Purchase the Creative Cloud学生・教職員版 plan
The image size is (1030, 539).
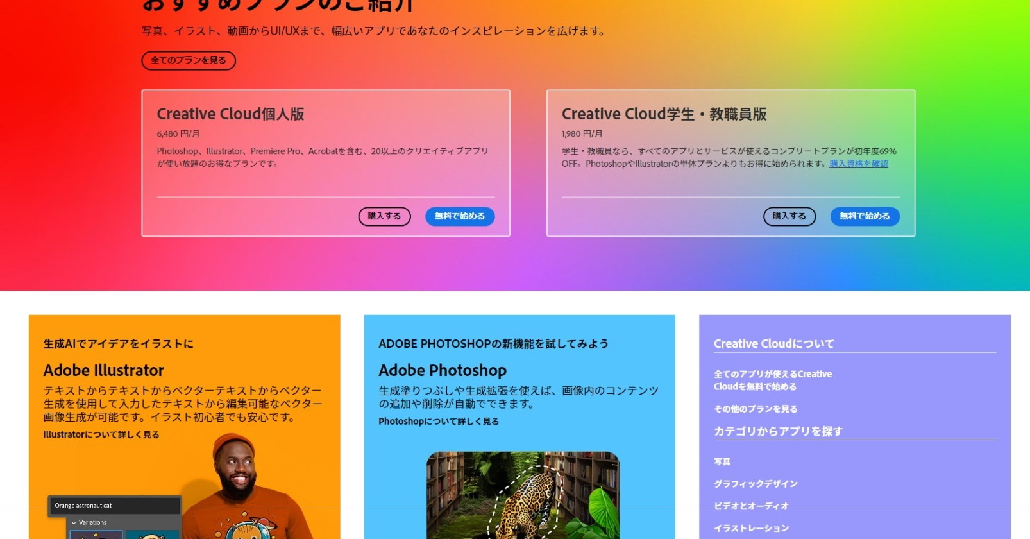tap(789, 216)
